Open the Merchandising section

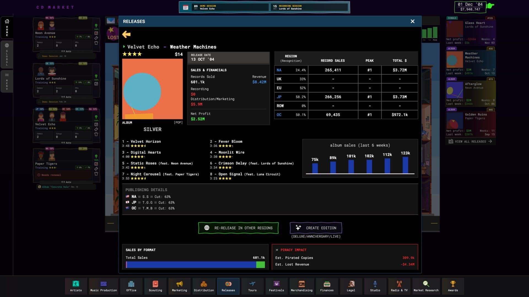(x=302, y=286)
